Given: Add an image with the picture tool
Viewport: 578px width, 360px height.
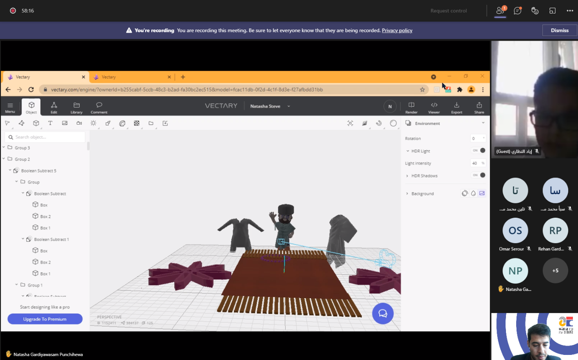Looking at the screenshot, I should [64, 123].
